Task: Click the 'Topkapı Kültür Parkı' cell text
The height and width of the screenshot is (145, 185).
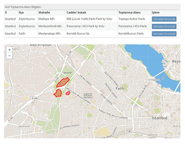Action: coord(132,19)
